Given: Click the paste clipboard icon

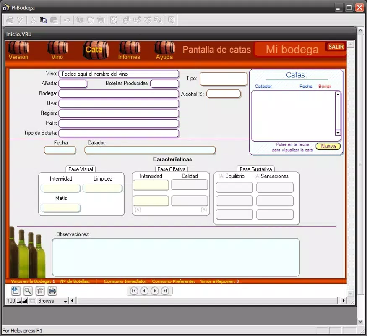Looking at the screenshot, I should (54, 20).
